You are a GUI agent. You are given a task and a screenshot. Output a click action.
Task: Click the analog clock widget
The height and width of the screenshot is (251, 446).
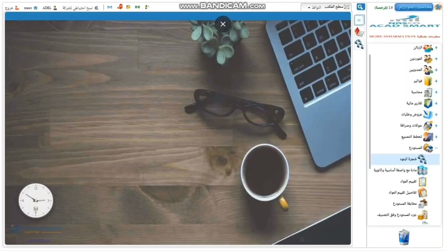[x=36, y=201]
